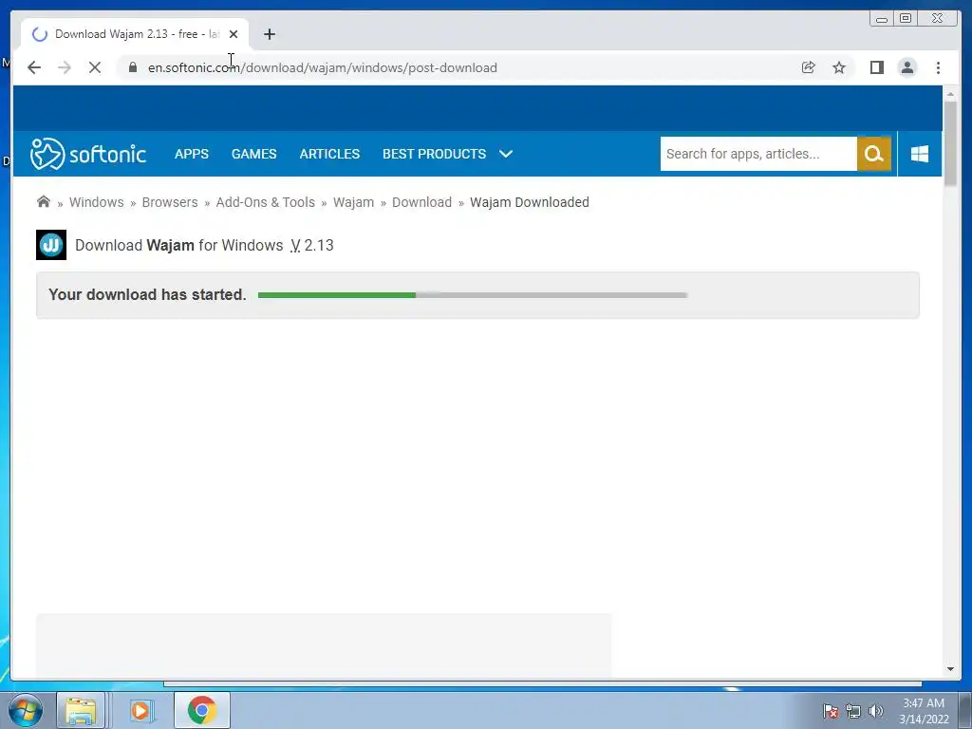Click the home icon in the breadcrumb
Image resolution: width=972 pixels, height=729 pixels.
pos(44,201)
